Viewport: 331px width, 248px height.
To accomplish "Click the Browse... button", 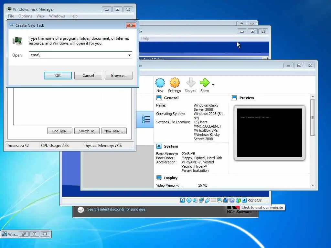I will coord(119,76).
